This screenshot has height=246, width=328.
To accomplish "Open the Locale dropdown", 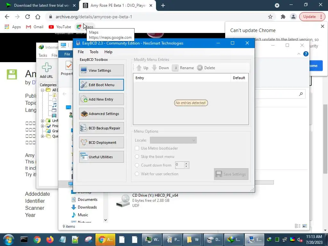I will click(x=173, y=140).
